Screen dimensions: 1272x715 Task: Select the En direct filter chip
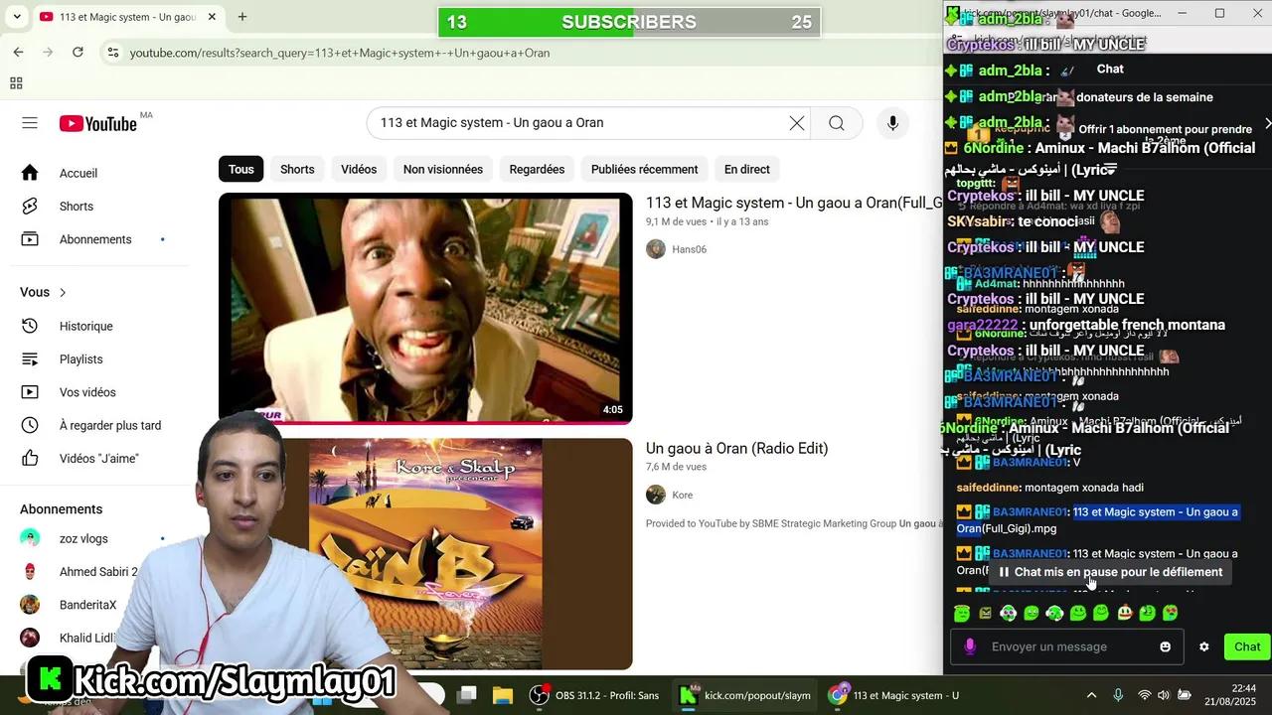click(747, 169)
